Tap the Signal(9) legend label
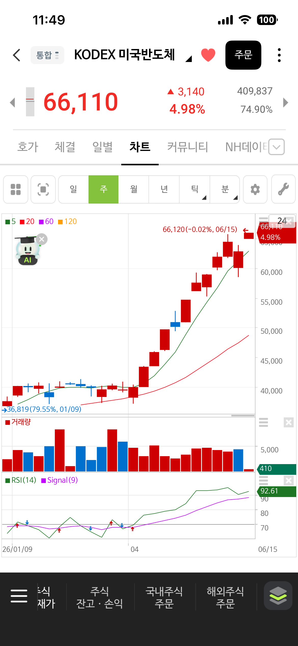This screenshot has height=646, width=298. pos(59,480)
